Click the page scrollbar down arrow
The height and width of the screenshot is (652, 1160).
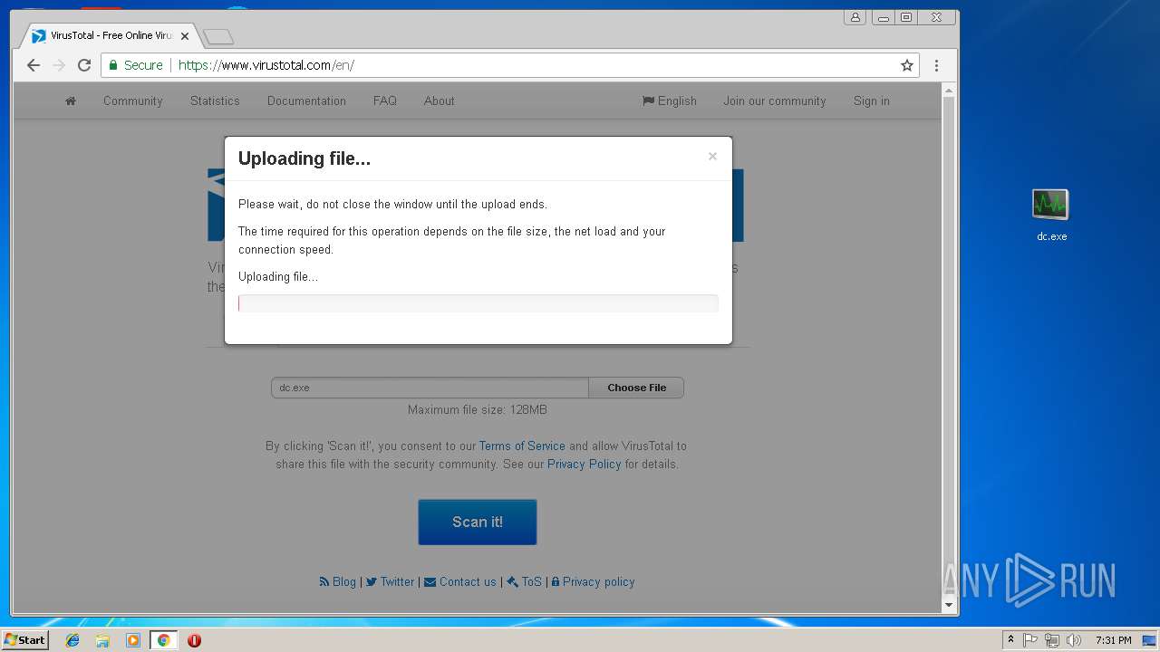pos(949,605)
